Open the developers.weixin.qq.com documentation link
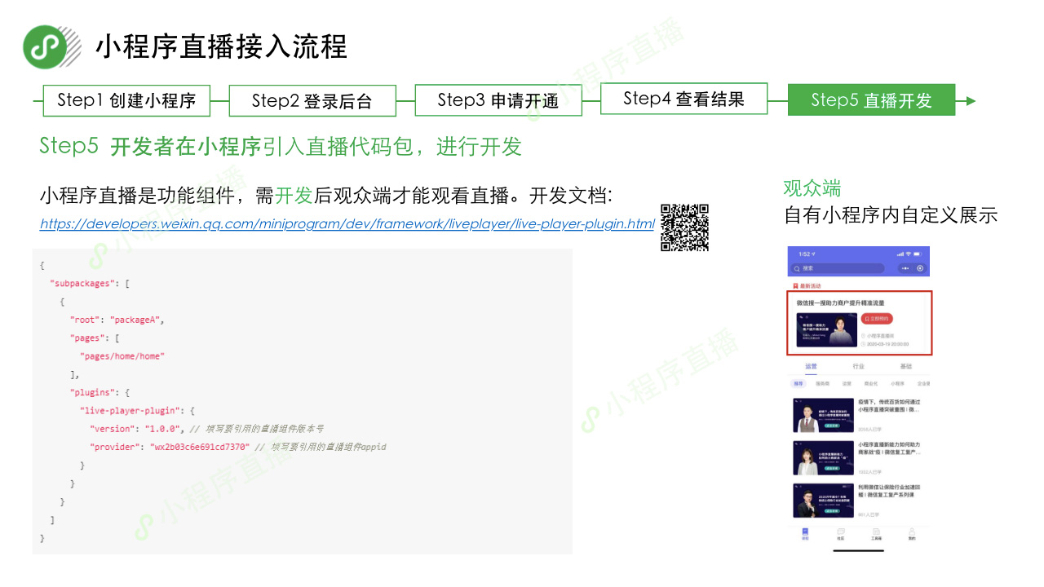The width and height of the screenshot is (1044, 587). coord(347,223)
